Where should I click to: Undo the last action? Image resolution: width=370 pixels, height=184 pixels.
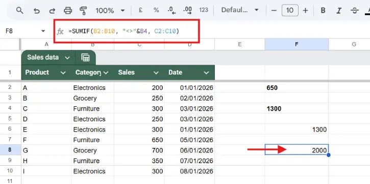pyautogui.click(x=36, y=11)
